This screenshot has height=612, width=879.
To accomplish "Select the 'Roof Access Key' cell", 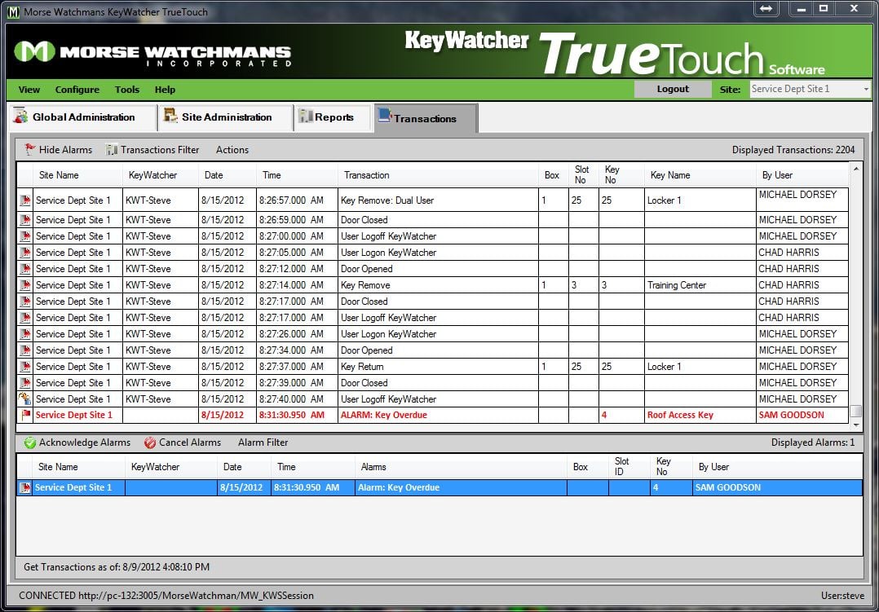I will click(x=700, y=416).
